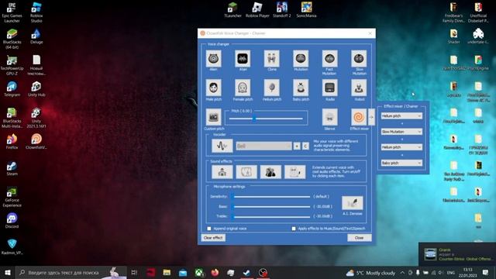
Task: Click the ENG language indicator
Action: pyautogui.click(x=451, y=272)
